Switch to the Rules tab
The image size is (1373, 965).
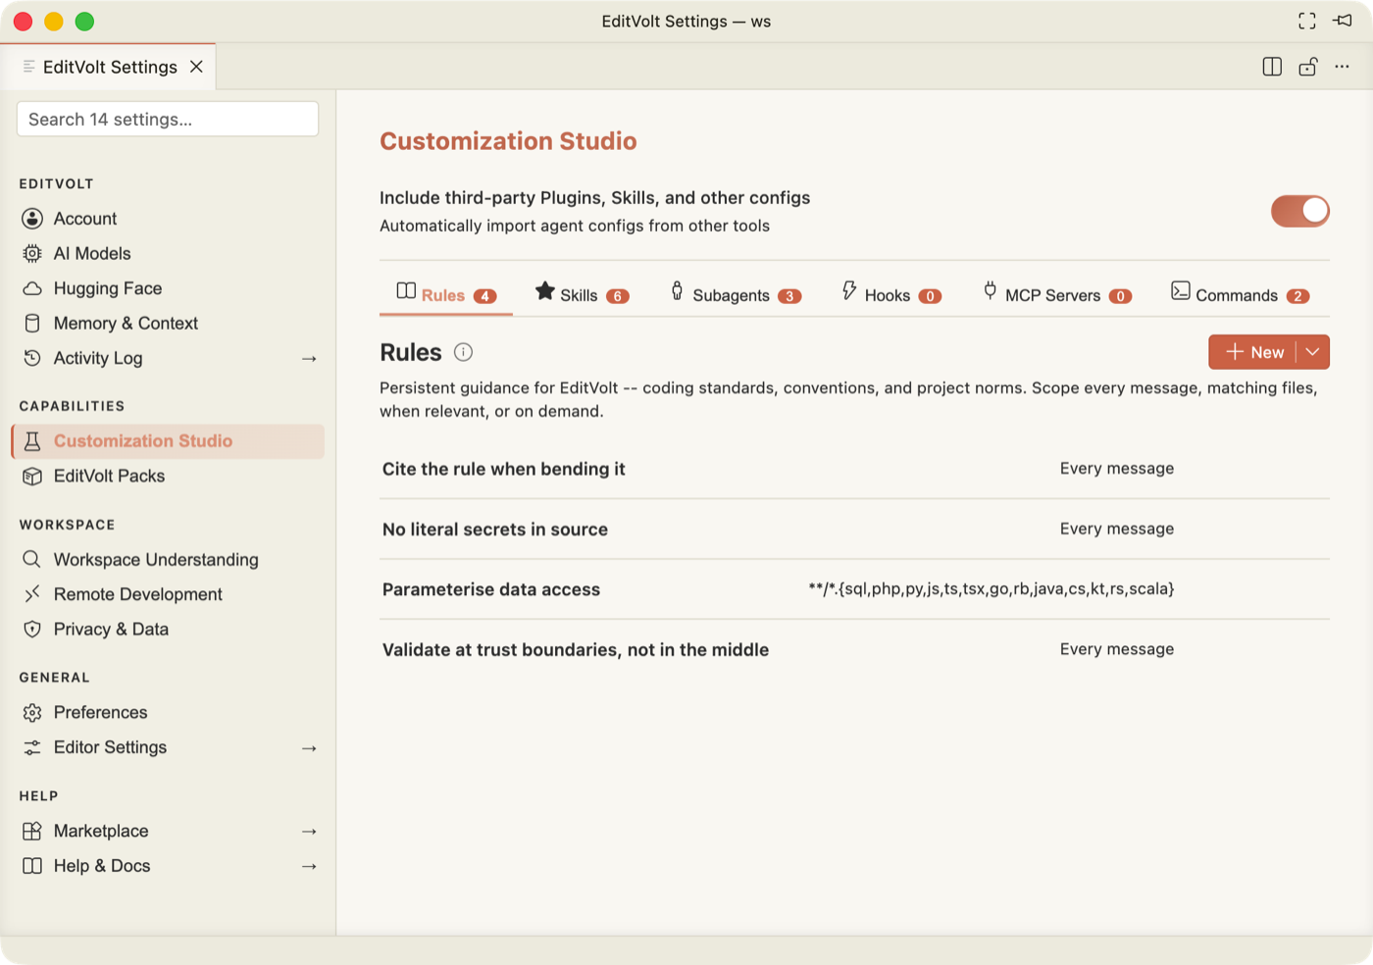click(x=446, y=294)
